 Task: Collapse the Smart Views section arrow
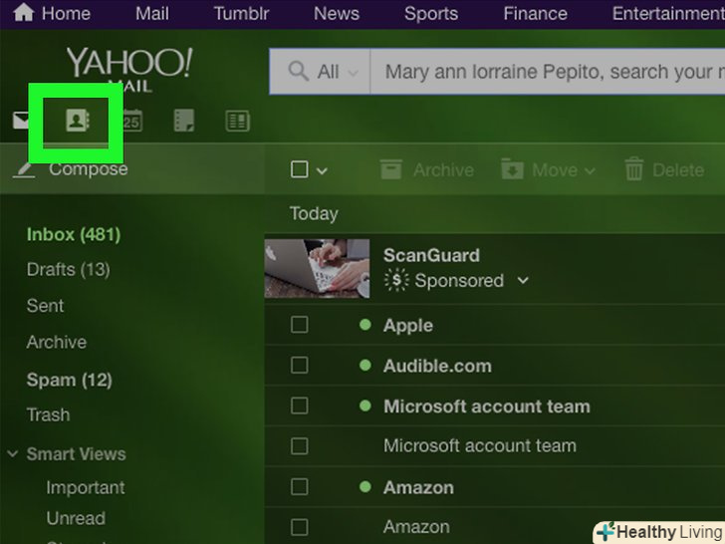pyautogui.click(x=13, y=453)
